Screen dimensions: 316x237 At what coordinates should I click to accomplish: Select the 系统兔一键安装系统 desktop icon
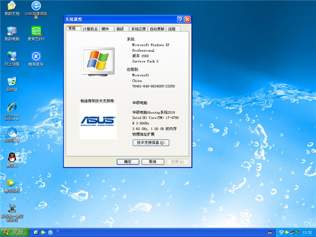click(12, 212)
